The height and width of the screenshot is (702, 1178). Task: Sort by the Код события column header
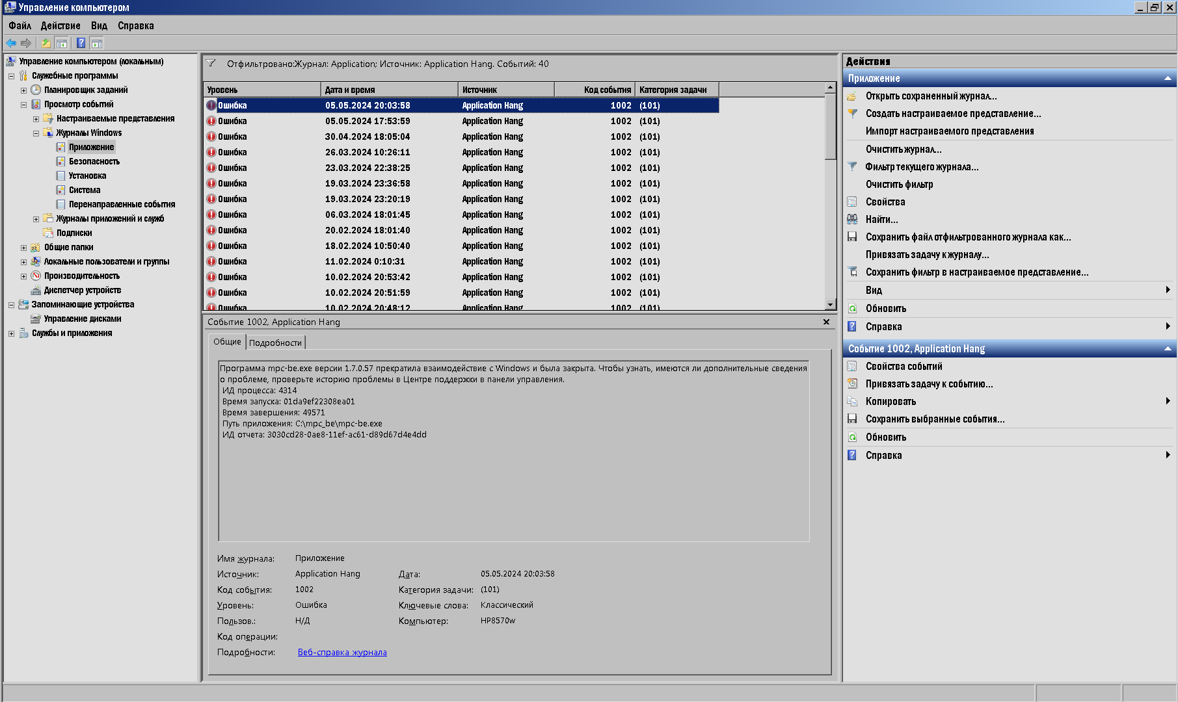(x=595, y=90)
